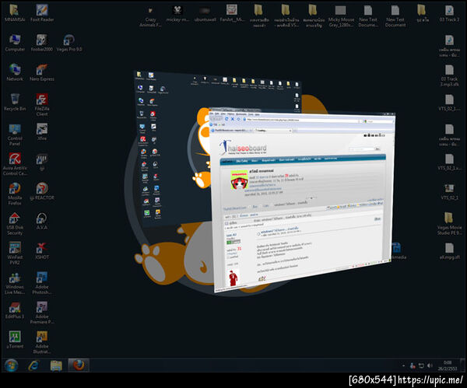467x388 pixels.
Task: Open the Network desktop icon
Action: tap(15, 73)
